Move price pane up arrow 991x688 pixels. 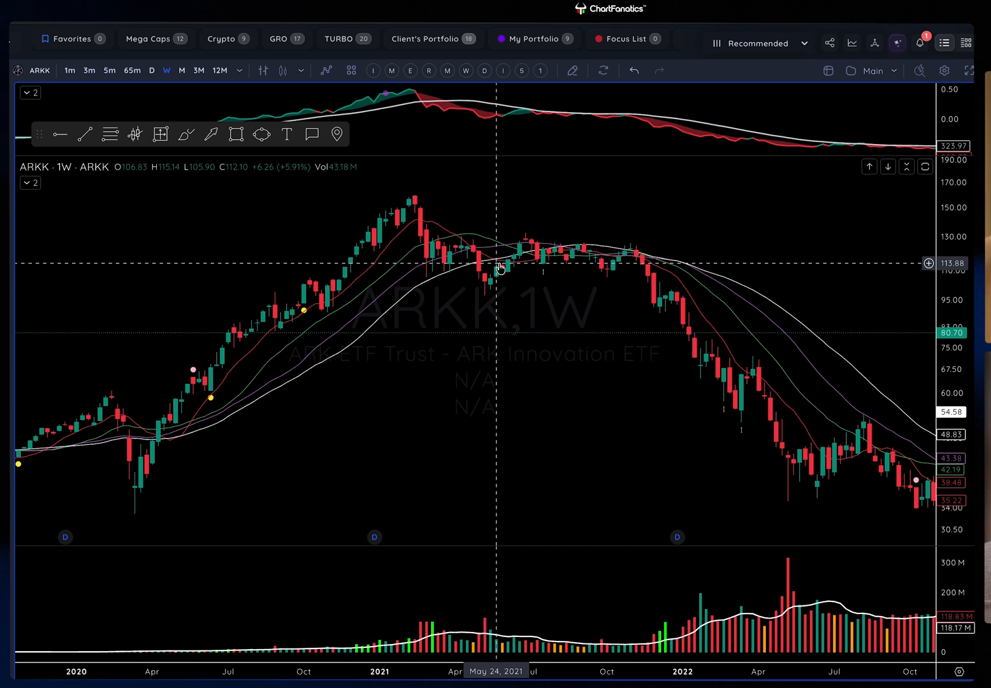pos(869,167)
